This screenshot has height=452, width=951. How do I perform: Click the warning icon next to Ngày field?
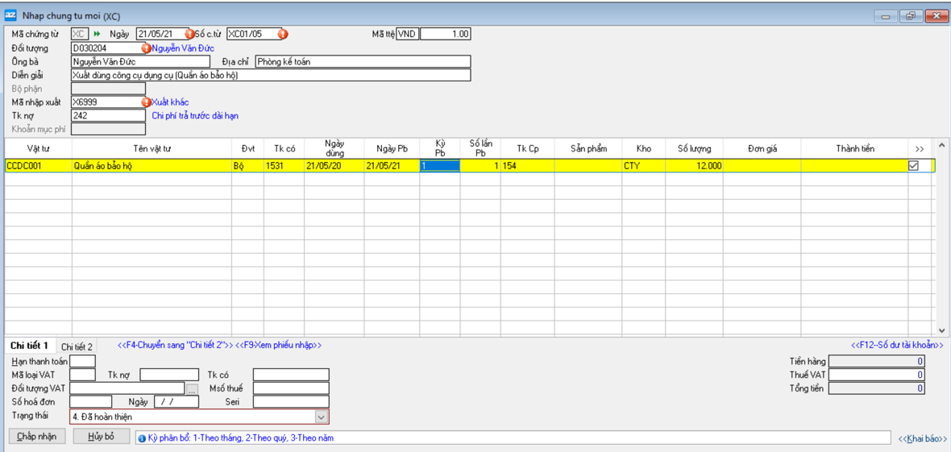(x=189, y=35)
